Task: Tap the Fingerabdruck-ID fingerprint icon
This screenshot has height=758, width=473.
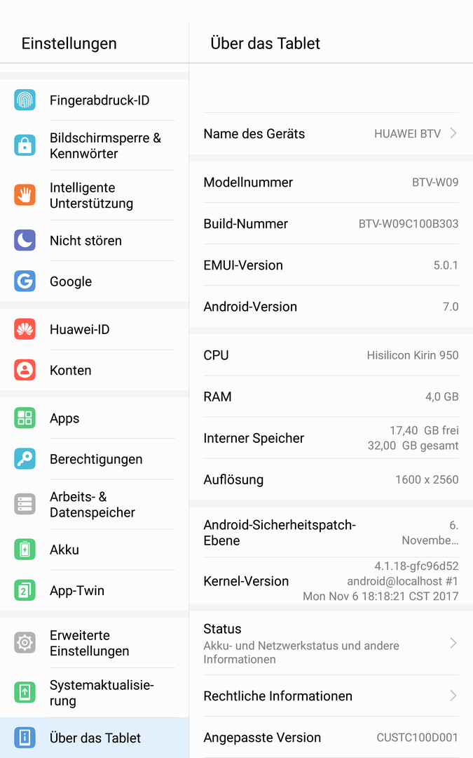Action: (x=25, y=100)
